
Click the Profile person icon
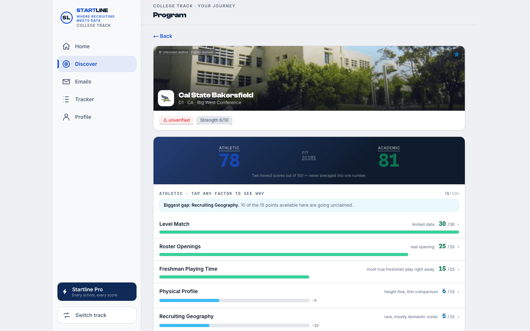point(66,117)
